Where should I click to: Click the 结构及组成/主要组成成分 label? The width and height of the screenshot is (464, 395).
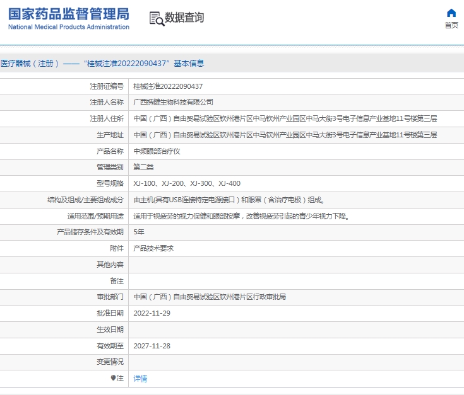[x=85, y=200]
